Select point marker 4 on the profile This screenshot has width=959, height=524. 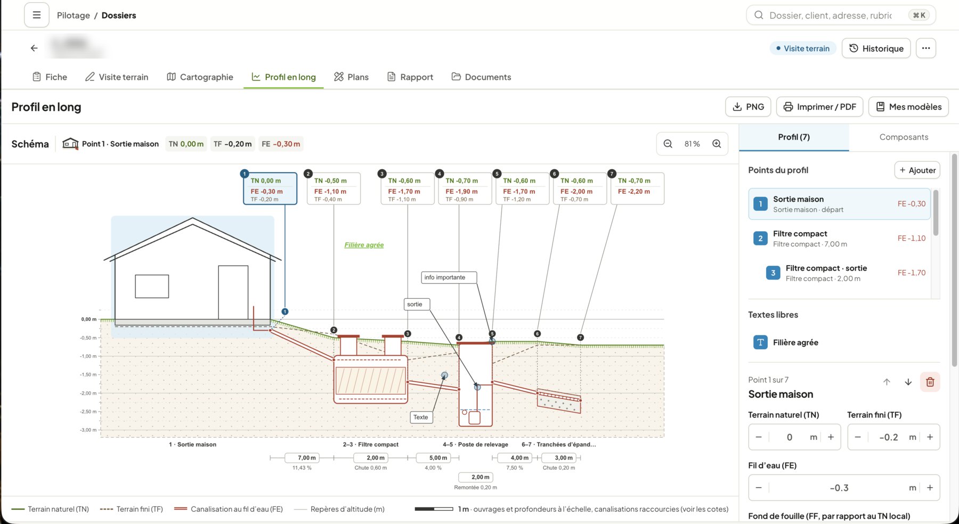click(x=459, y=338)
